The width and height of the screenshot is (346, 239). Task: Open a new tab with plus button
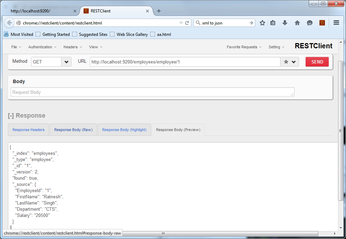pyautogui.click(x=158, y=11)
